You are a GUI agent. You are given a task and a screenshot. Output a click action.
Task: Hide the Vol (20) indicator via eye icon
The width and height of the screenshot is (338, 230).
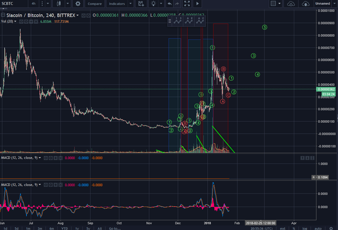coord(21,22)
